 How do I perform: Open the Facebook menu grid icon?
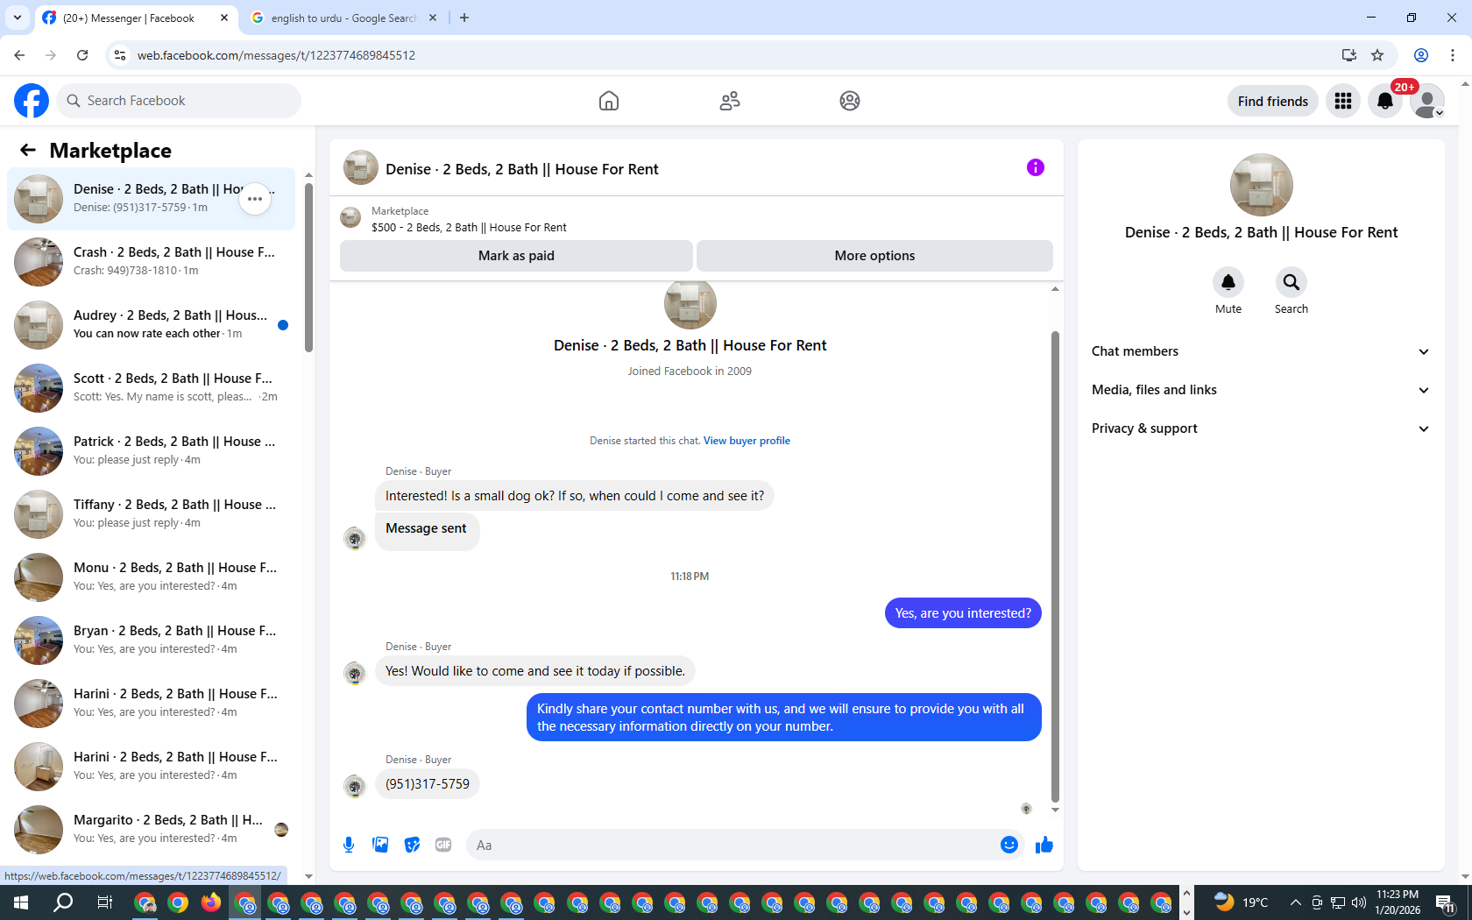[x=1343, y=101]
